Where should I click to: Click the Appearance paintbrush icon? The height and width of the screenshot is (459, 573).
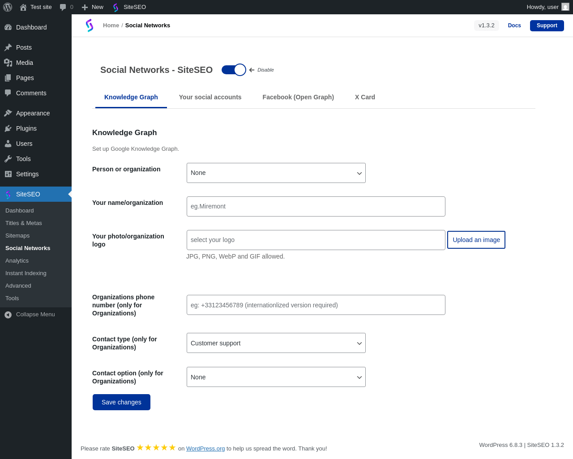pyautogui.click(x=8, y=113)
